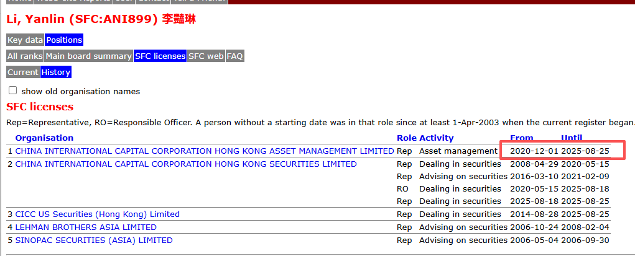Sort by the Activity column header
Screen dimensions: 635x256
point(437,138)
